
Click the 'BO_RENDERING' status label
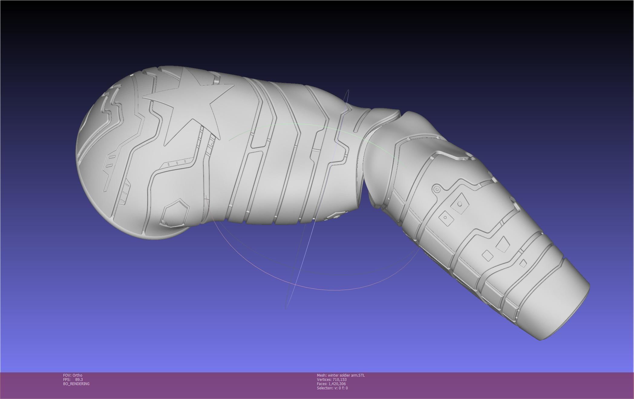click(x=76, y=384)
